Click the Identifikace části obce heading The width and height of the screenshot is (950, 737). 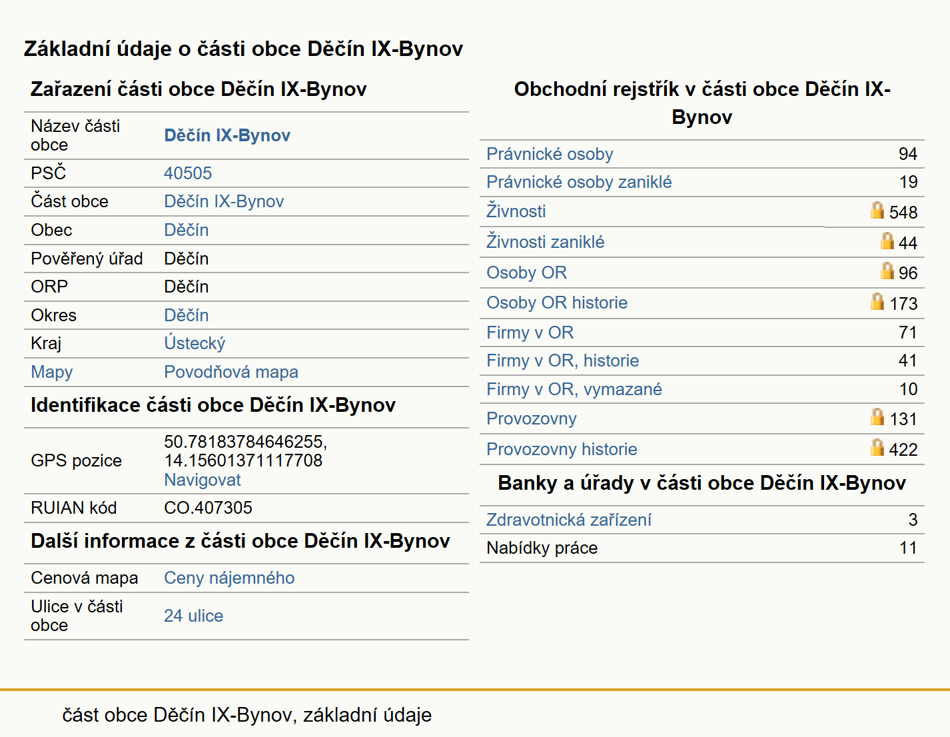[x=213, y=404]
